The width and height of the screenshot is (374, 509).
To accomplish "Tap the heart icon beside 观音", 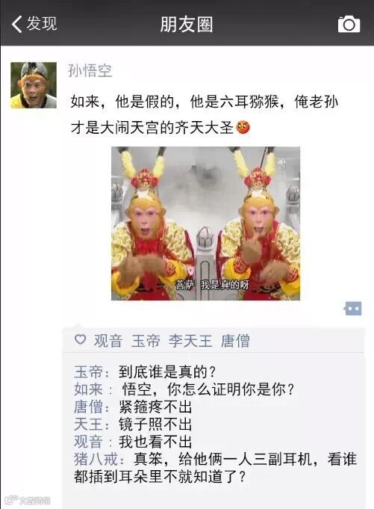I will click(81, 339).
